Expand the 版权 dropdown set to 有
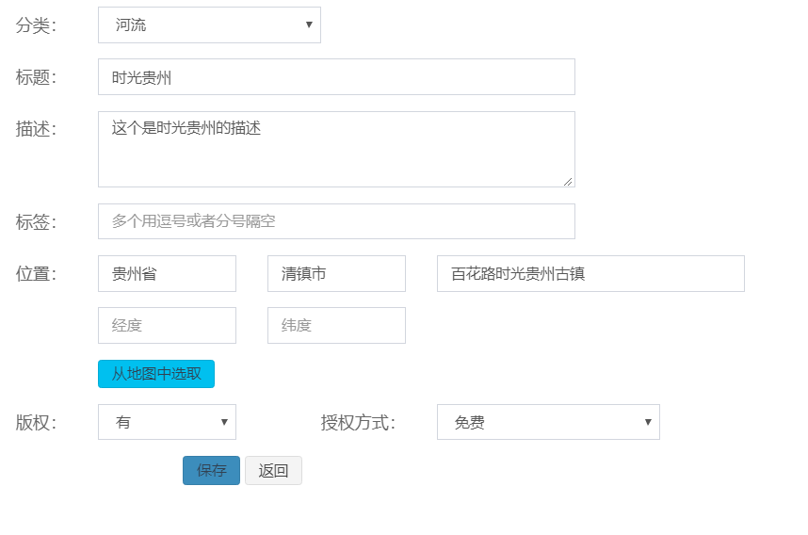This screenshot has width=808, height=535. coord(167,422)
